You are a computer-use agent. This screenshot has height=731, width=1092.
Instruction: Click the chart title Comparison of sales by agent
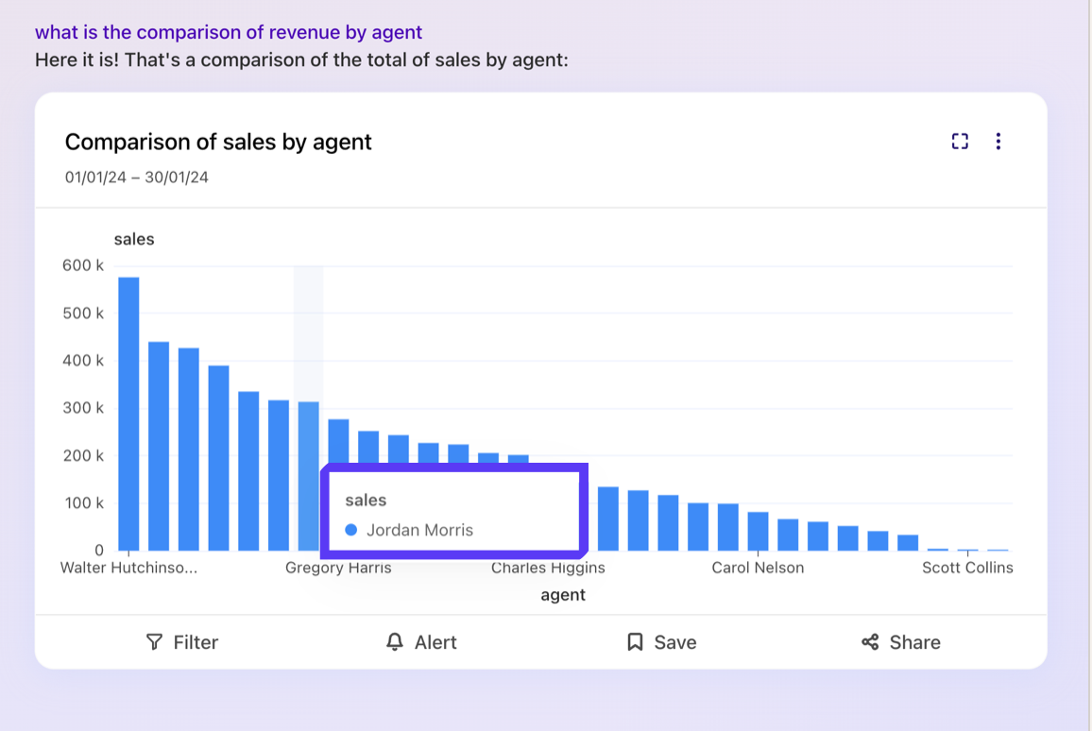point(218,142)
